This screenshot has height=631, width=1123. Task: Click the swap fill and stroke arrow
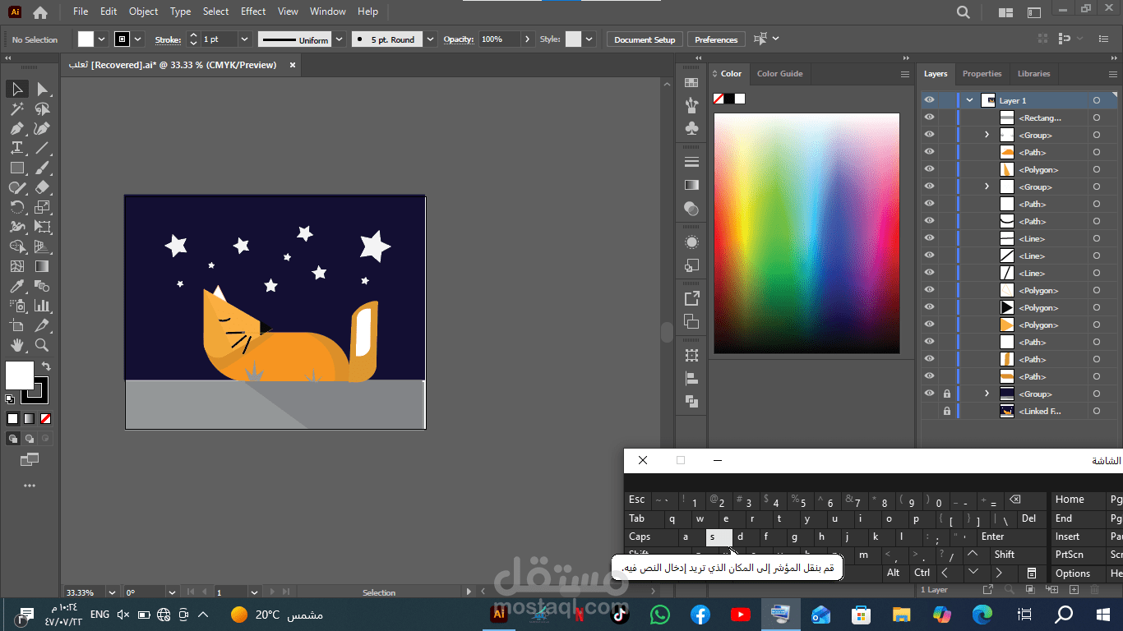(46, 366)
